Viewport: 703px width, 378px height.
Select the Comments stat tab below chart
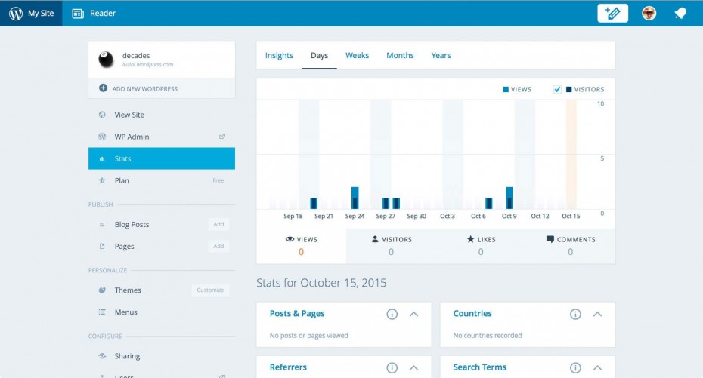570,246
